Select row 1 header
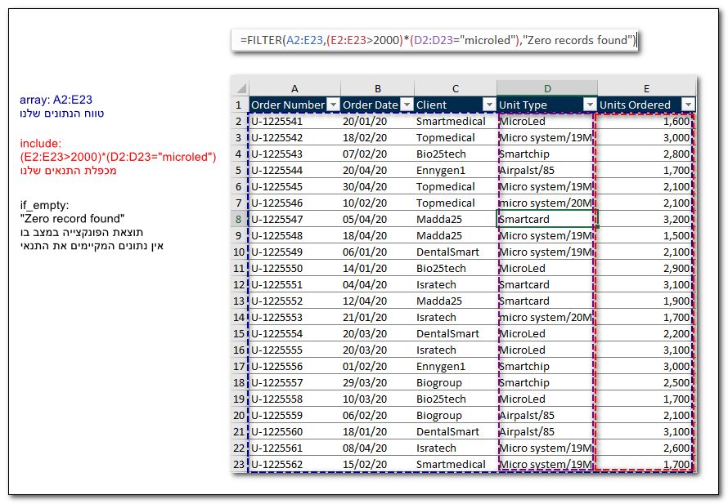 (x=240, y=105)
